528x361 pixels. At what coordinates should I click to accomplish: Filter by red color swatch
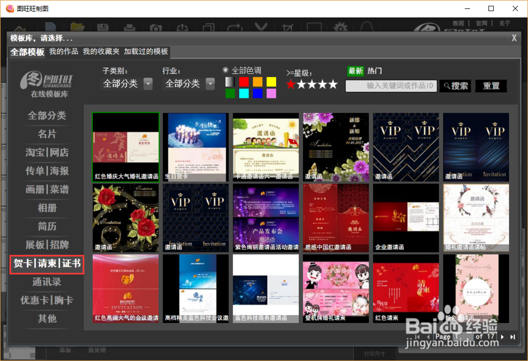coord(244,82)
